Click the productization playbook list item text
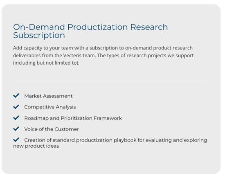 tap(110, 143)
